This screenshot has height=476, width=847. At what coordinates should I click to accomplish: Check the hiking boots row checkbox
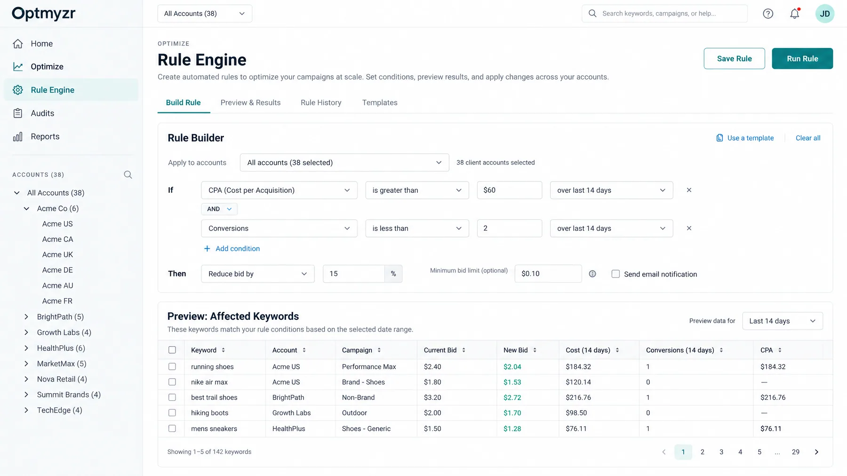[x=172, y=413]
